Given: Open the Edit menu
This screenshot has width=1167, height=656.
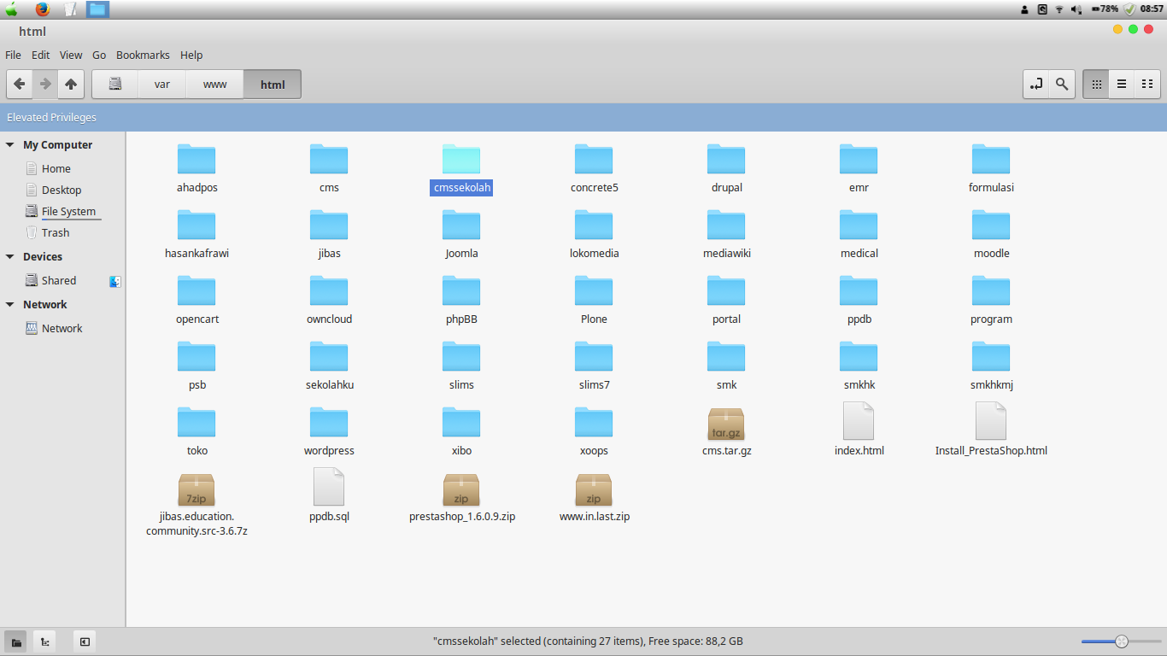Looking at the screenshot, I should pyautogui.click(x=40, y=55).
